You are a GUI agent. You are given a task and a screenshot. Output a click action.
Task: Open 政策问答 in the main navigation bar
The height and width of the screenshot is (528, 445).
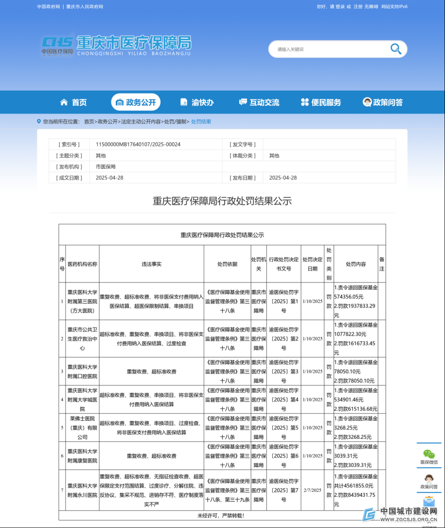383,102
